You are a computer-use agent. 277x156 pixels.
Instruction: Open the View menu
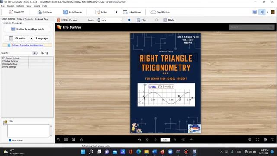tap(29, 6)
